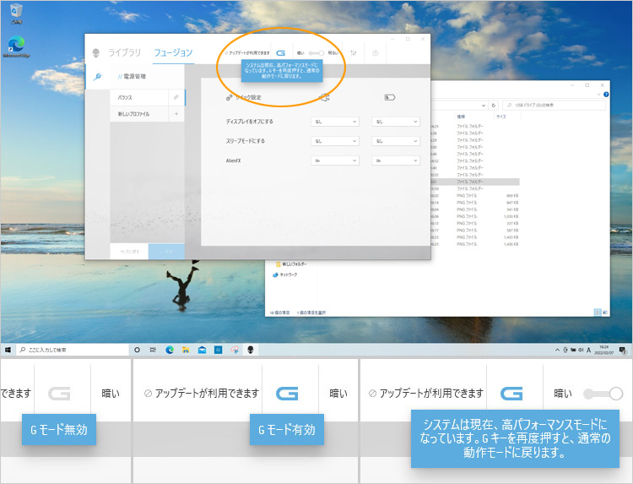The width and height of the screenshot is (633, 484).
Task: Select the Recycle Bin desktop icon
Action: [x=16, y=14]
